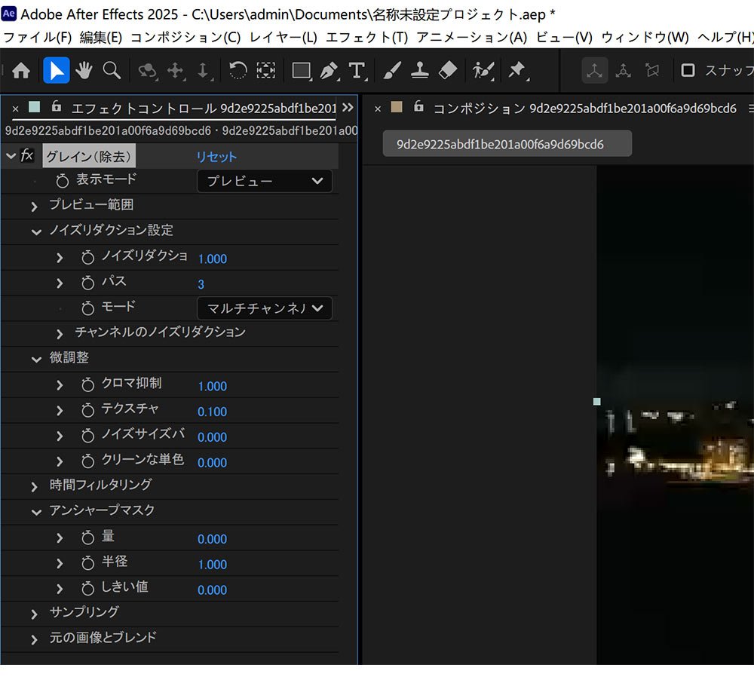Screen dimensions: 754x686
Task: Toggle the fx switch on グレイン(除去)
Action: [x=26, y=155]
